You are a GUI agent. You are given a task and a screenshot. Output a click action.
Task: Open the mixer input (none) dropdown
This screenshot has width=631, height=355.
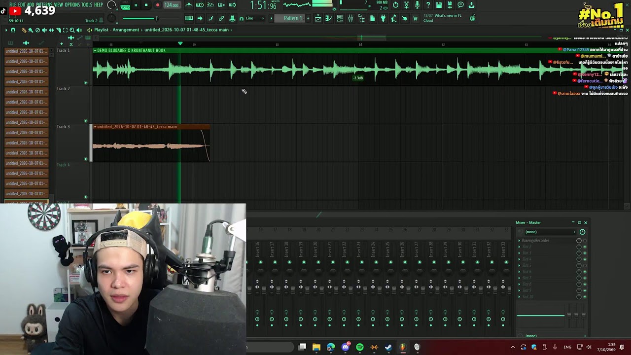[550, 232]
